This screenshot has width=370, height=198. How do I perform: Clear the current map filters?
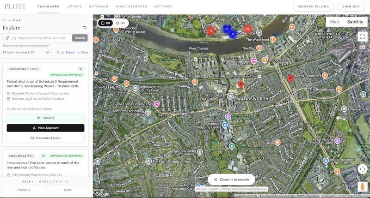click(83, 52)
